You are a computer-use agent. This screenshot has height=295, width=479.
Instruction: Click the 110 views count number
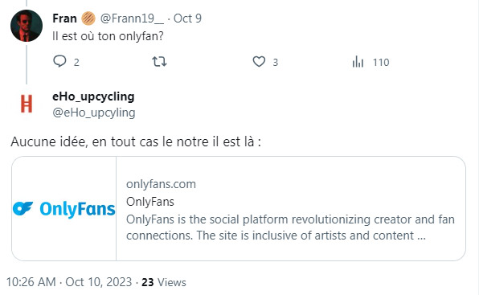tap(381, 63)
